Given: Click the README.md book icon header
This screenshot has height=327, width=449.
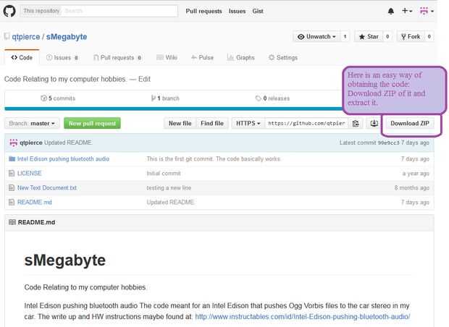Looking at the screenshot, I should click(x=12, y=222).
